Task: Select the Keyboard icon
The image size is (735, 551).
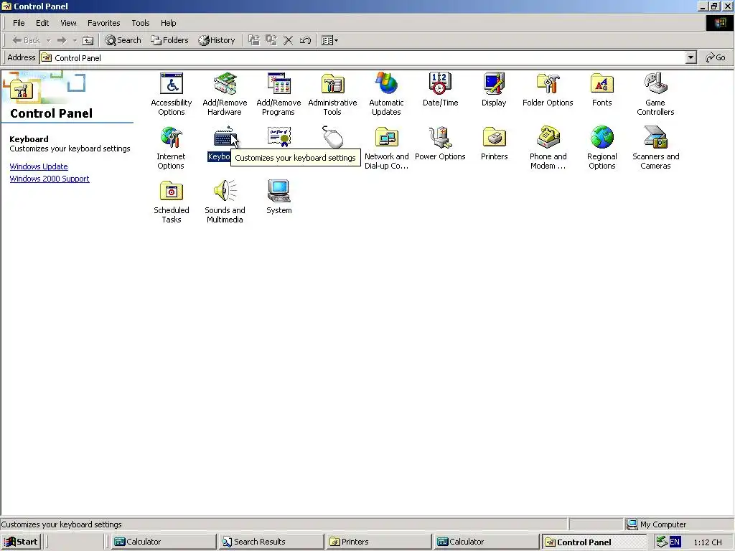Action: (225, 138)
